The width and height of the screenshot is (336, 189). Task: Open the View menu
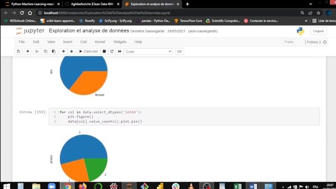[x=51, y=42]
